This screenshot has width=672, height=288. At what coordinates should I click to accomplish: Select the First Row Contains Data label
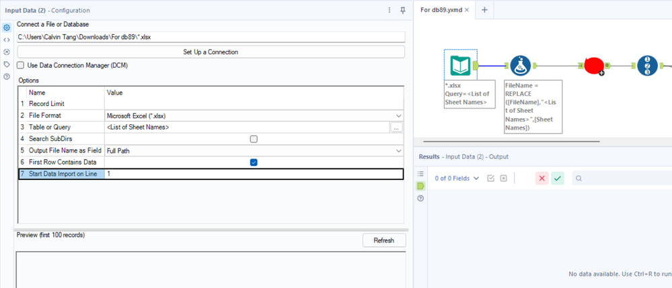click(63, 162)
